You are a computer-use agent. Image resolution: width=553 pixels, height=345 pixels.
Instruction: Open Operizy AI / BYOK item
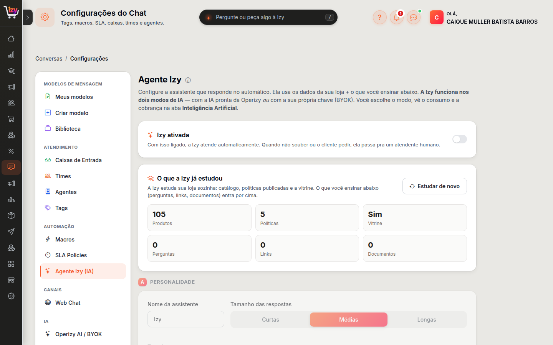[x=83, y=334]
